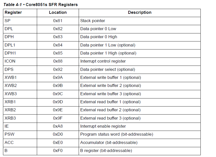This screenshot has height=157, width=216.
Task: Click the XWB1 register cell
Action: click(x=11, y=77)
